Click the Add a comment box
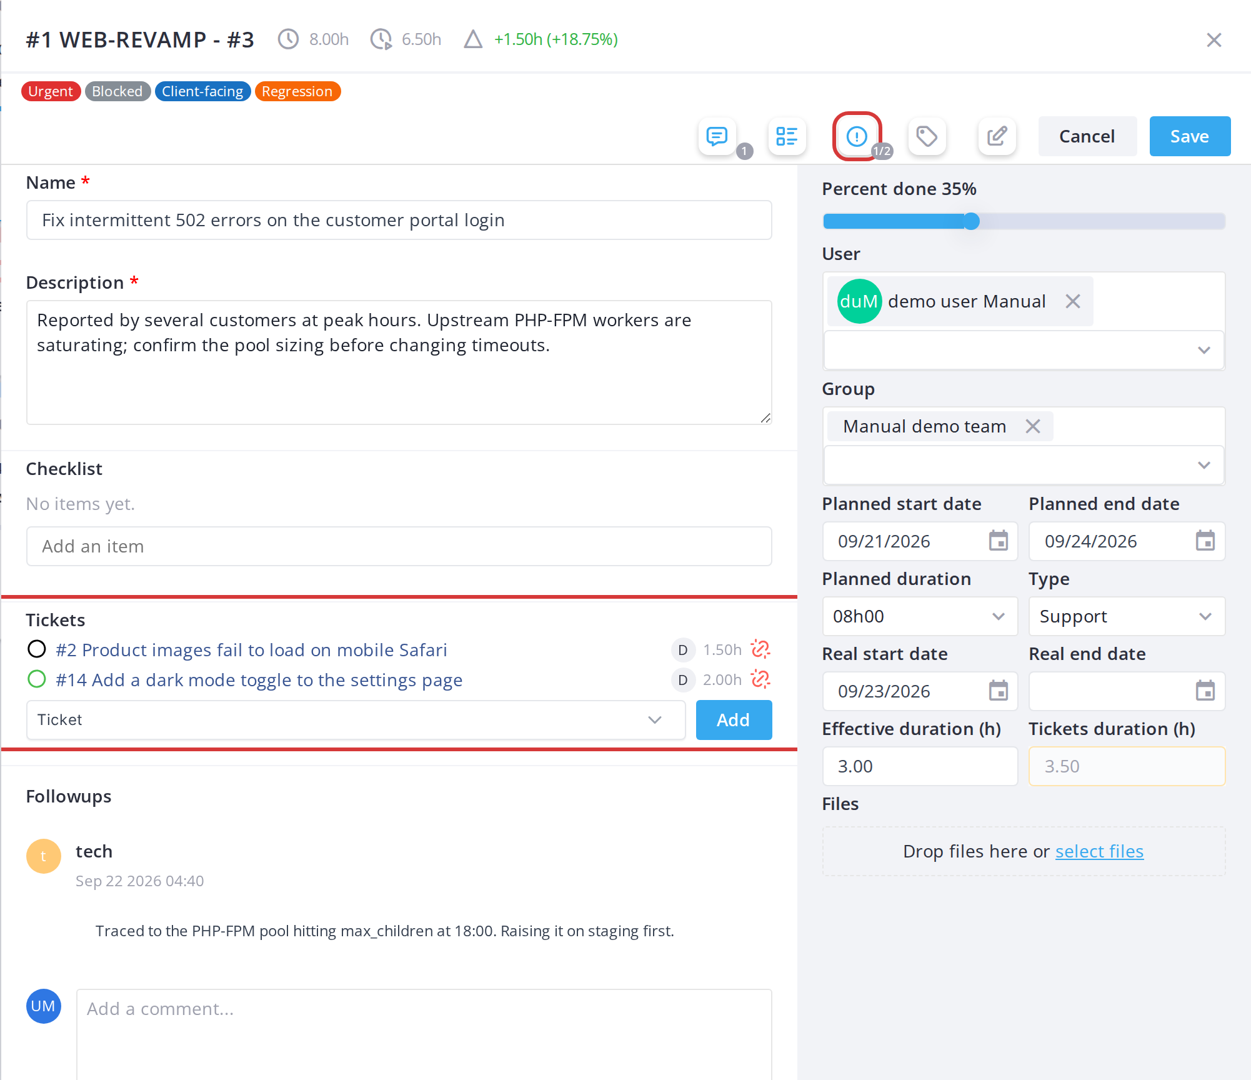The image size is (1251, 1080). pos(424,1034)
